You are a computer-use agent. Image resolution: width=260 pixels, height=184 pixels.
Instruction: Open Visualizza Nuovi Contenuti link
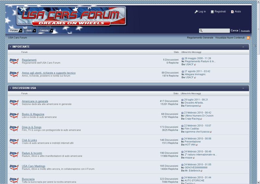(x=230, y=38)
